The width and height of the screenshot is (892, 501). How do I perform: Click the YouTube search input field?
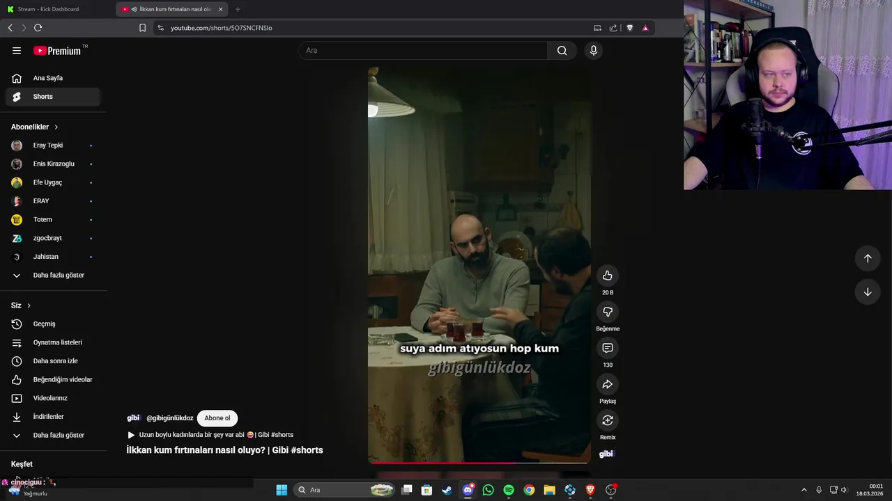[424, 50]
